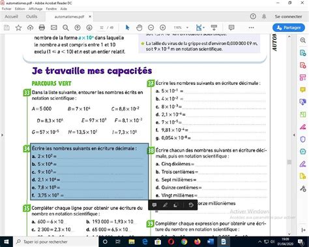Highlight text pencil in popup toolbar

(x=165, y=205)
